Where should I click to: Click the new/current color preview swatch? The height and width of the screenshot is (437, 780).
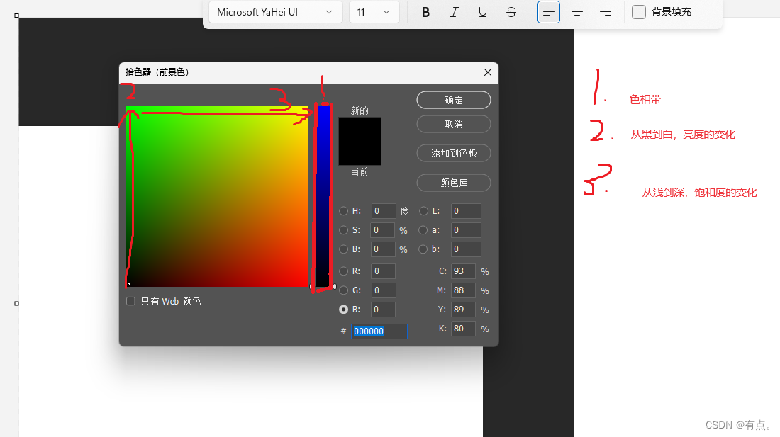[360, 141]
